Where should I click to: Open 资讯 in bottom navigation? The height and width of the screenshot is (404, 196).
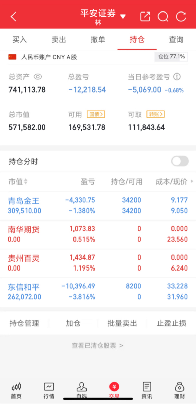point(147,390)
